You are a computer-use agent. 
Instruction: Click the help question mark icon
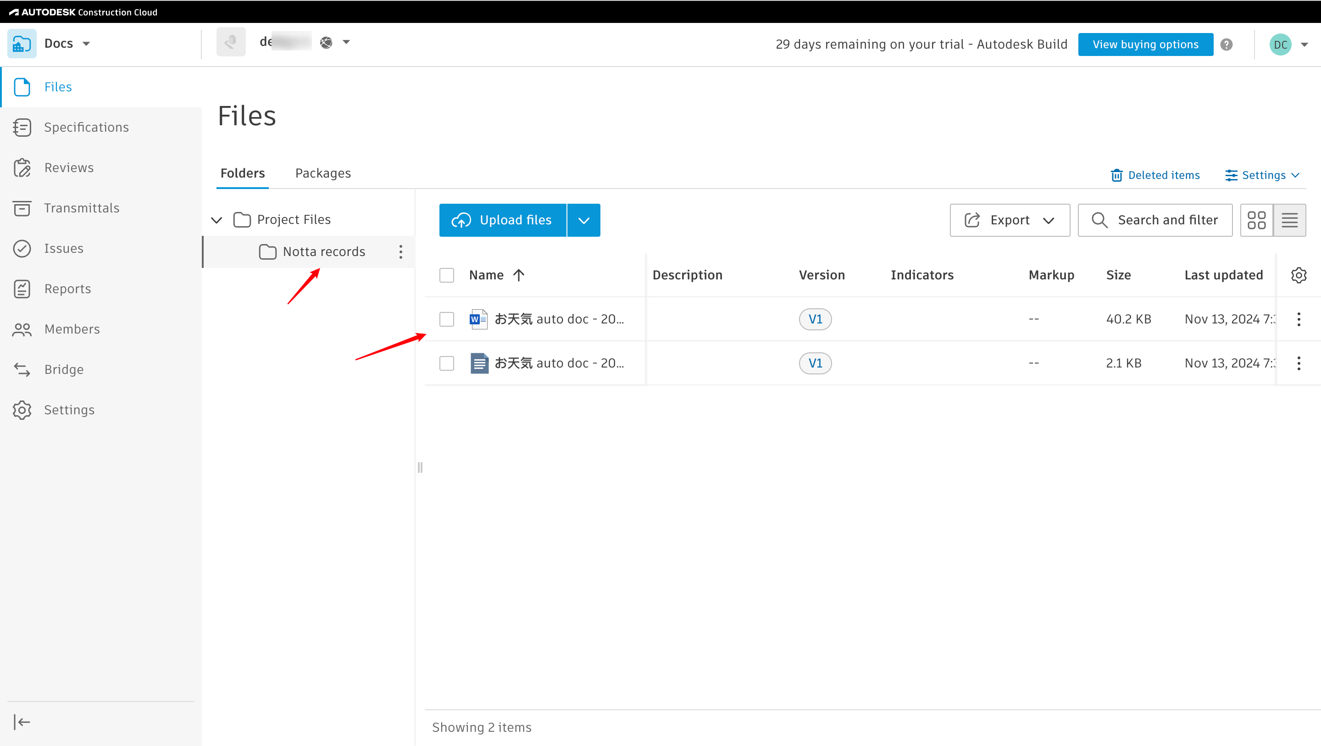(x=1226, y=45)
